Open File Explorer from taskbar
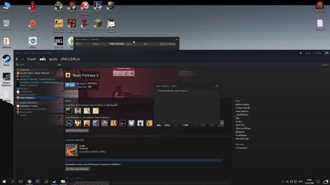Screen dimensions: 330x185 pos(63,181)
